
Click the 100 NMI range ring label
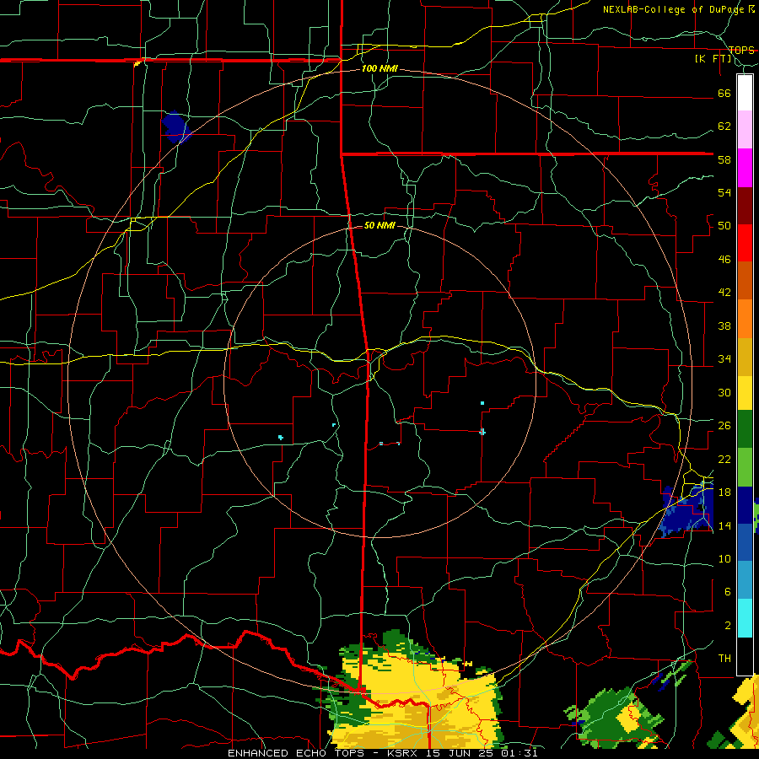(379, 68)
